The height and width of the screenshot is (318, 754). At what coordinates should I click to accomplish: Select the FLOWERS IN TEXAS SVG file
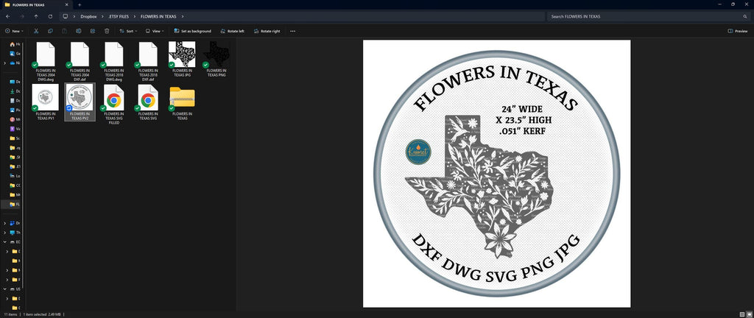click(x=148, y=102)
